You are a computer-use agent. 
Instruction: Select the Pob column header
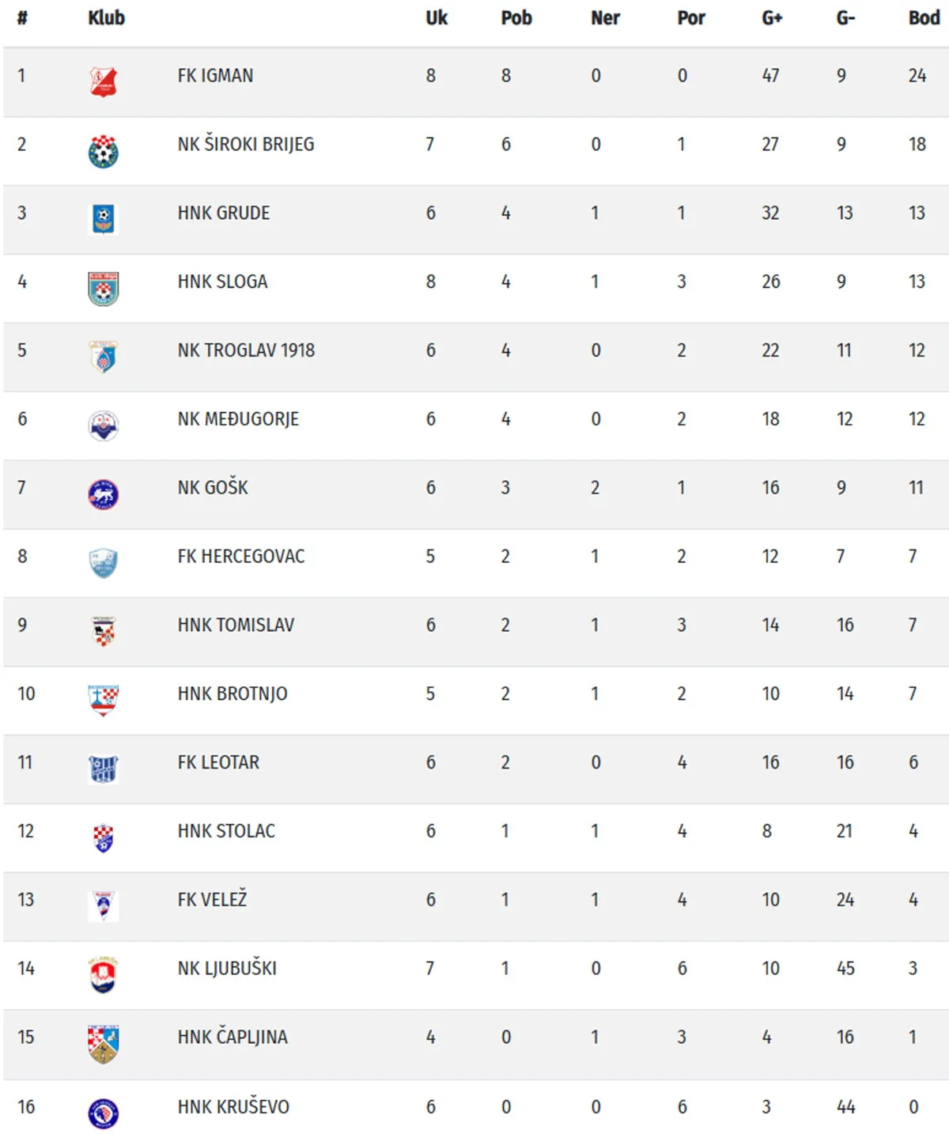pyautogui.click(x=516, y=18)
